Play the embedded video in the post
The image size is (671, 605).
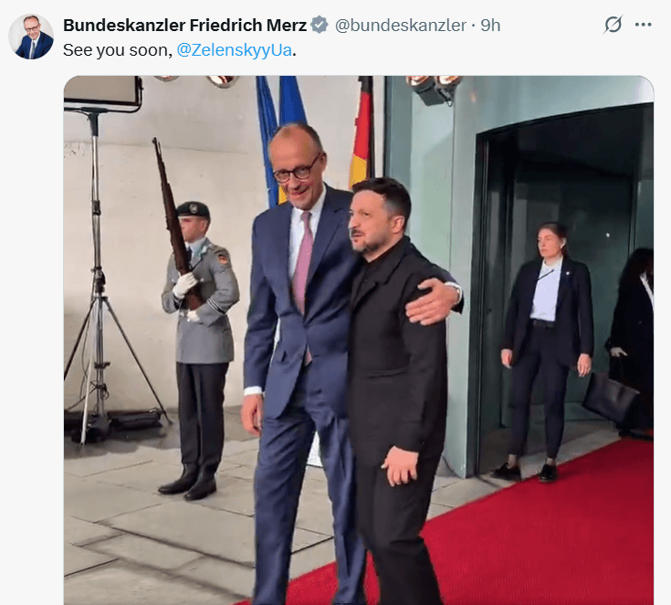(359, 340)
